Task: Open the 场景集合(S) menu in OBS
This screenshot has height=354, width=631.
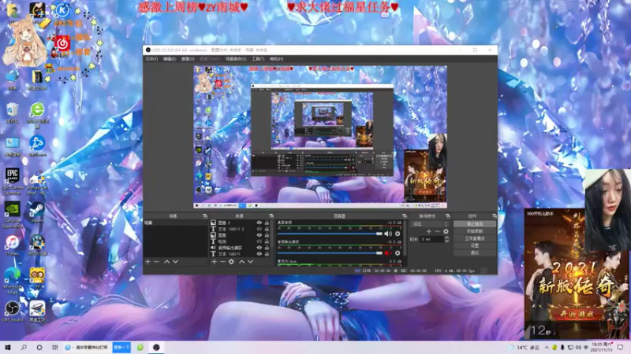Action: coord(236,59)
